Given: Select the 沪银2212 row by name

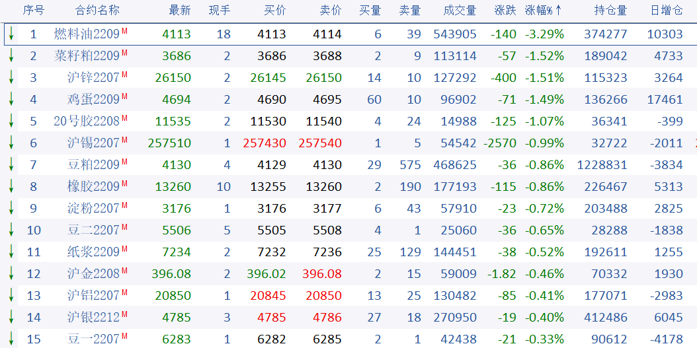Looking at the screenshot, I should click(93, 318).
